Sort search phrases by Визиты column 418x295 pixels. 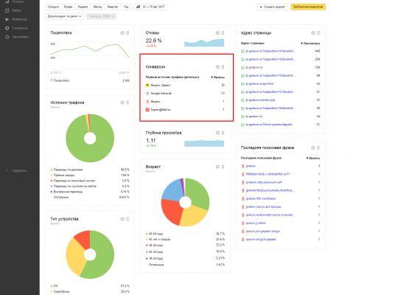(313, 158)
